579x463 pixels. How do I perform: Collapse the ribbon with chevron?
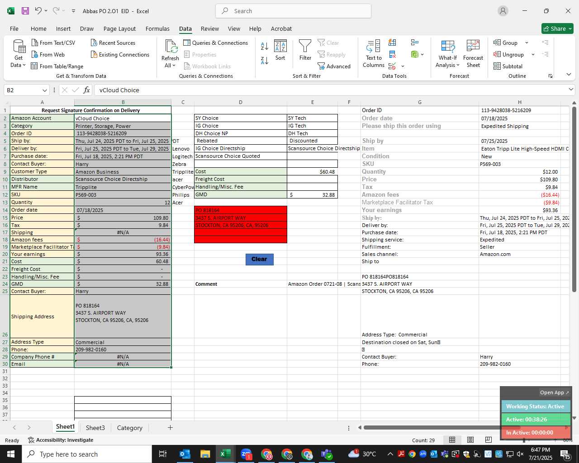569,74
